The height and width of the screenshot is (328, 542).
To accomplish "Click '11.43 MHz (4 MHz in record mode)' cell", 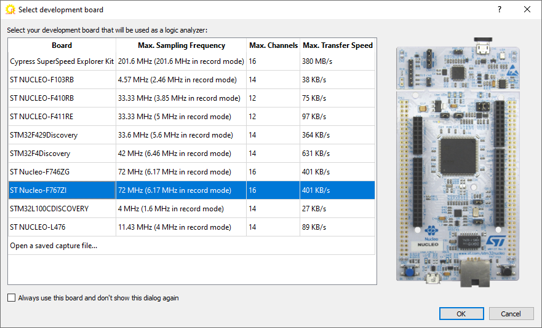I will point(181,227).
